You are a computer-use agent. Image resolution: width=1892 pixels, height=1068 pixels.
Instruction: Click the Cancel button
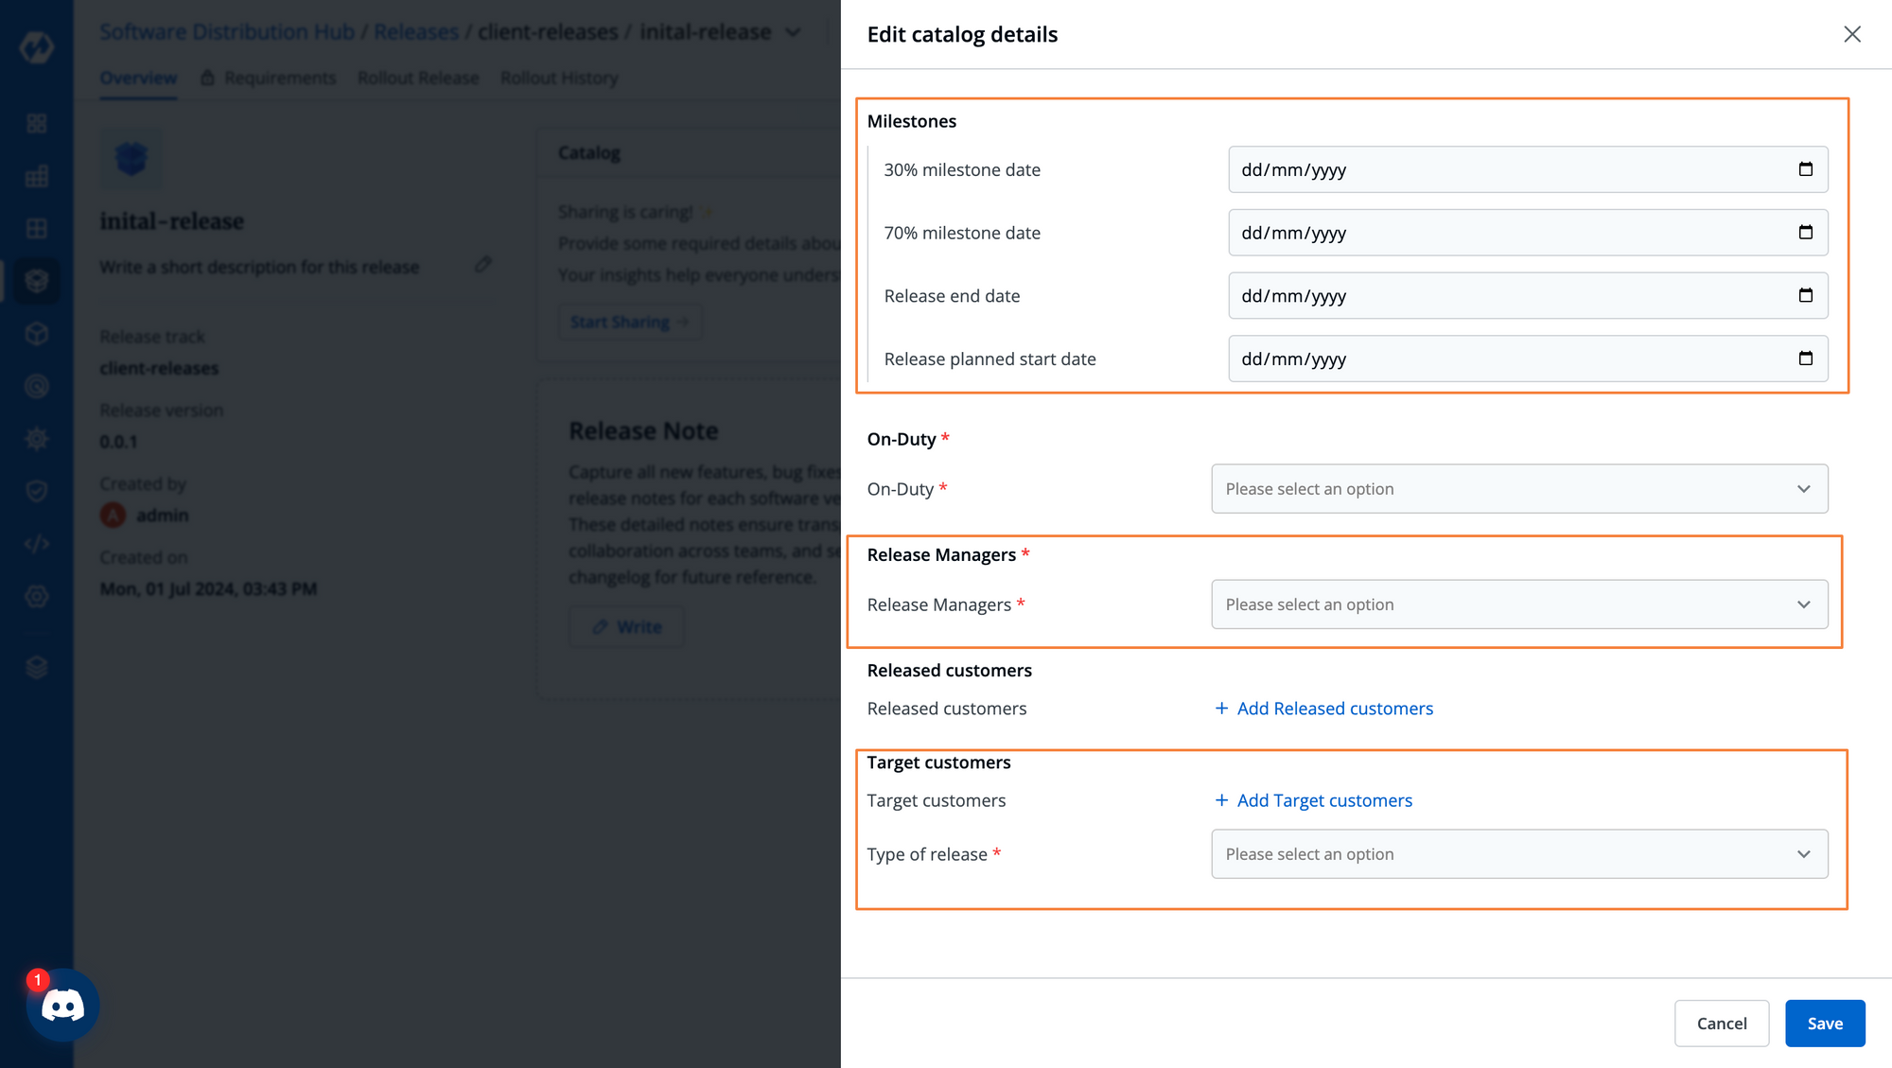(x=1722, y=1023)
